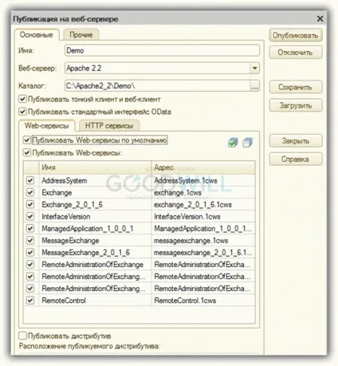Select the Web-сервисы tab

[x=47, y=125]
